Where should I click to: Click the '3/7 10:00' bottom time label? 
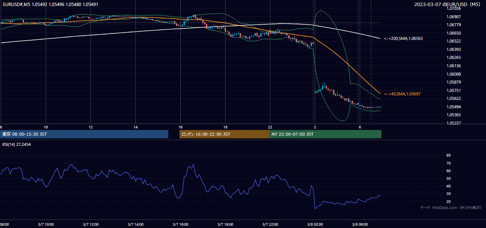46,225
